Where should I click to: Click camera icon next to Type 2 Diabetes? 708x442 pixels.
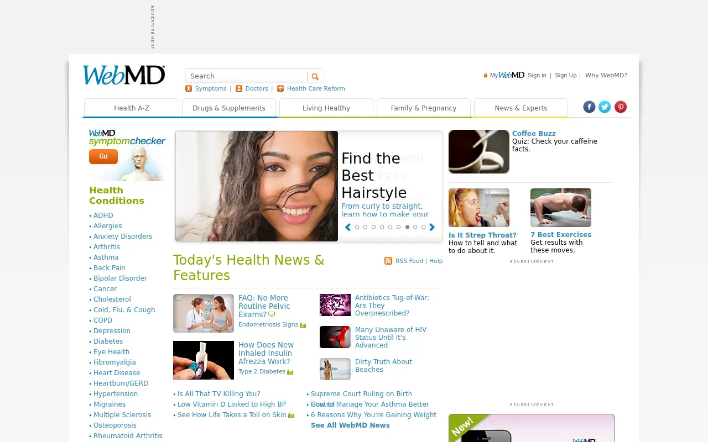[290, 372]
